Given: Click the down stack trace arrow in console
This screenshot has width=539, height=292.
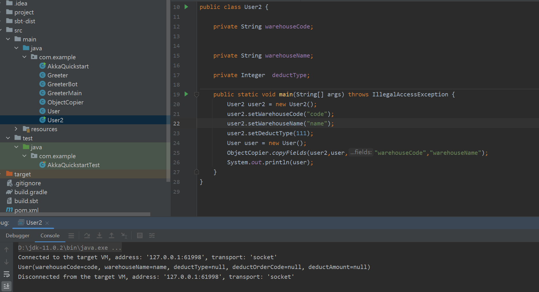Looking at the screenshot, I should [6, 262].
